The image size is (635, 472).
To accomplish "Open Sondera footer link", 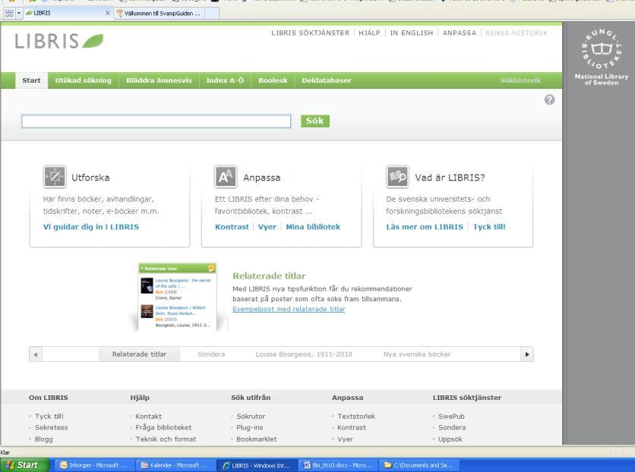I will coord(452,427).
